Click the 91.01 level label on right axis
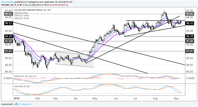This screenshot has width=198, height=107. 190,51
